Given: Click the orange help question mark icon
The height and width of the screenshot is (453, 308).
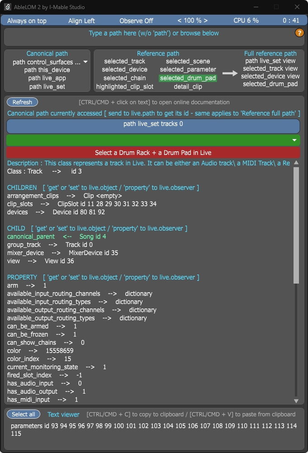Looking at the screenshot, I should point(299,33).
